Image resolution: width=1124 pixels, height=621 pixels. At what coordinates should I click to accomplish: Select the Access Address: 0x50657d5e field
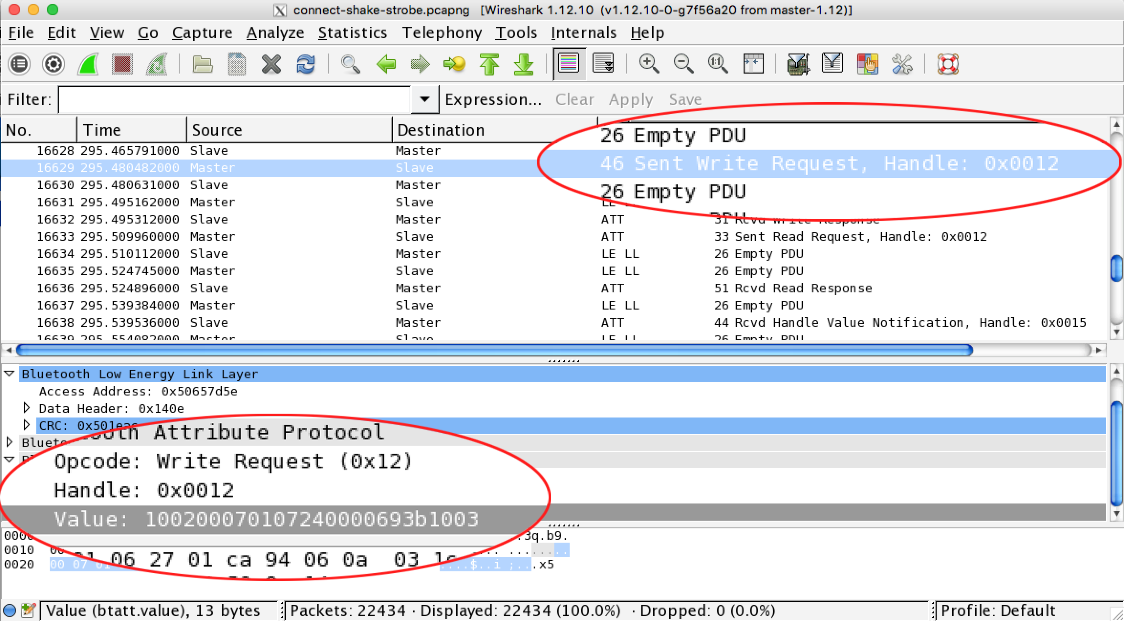138,391
